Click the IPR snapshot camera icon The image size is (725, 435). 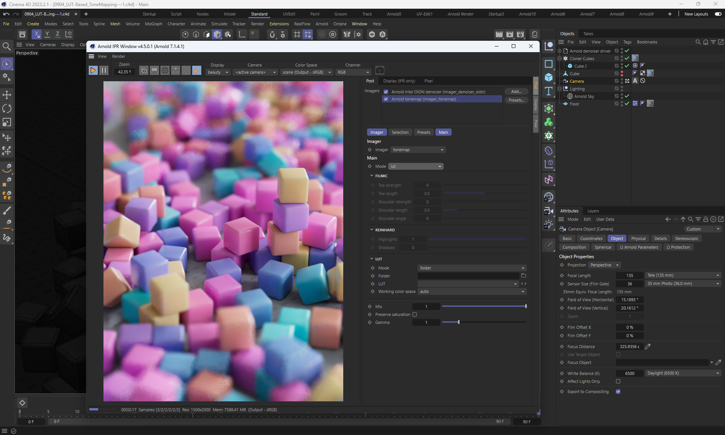point(380,71)
